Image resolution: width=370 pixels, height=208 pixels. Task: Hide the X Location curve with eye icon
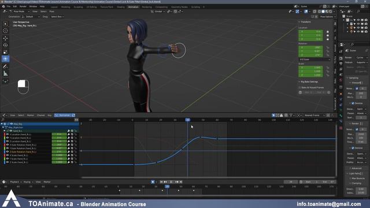8,135
